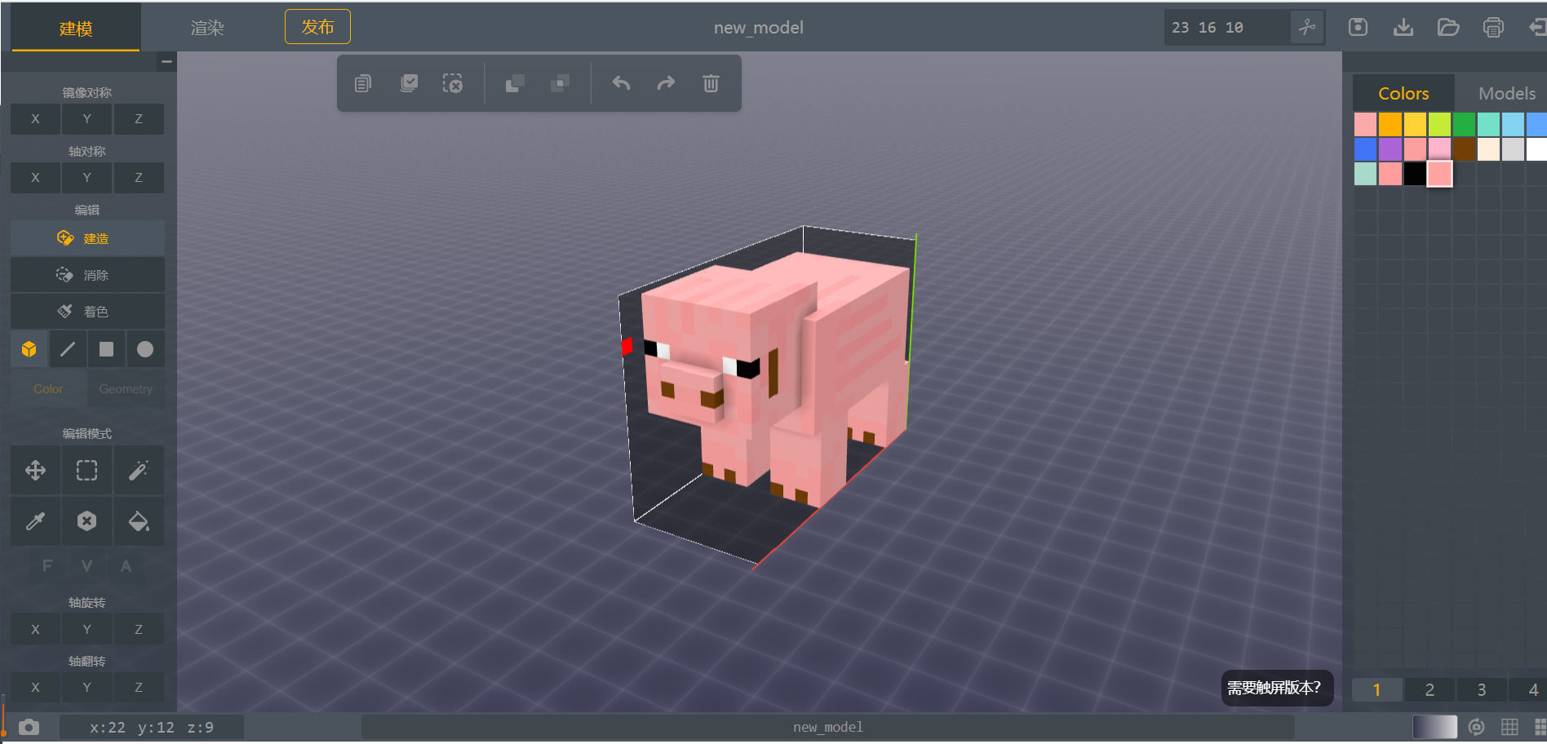This screenshot has height=744, width=1547.
Task: Select the Geometry sub-tab
Action: (x=126, y=389)
